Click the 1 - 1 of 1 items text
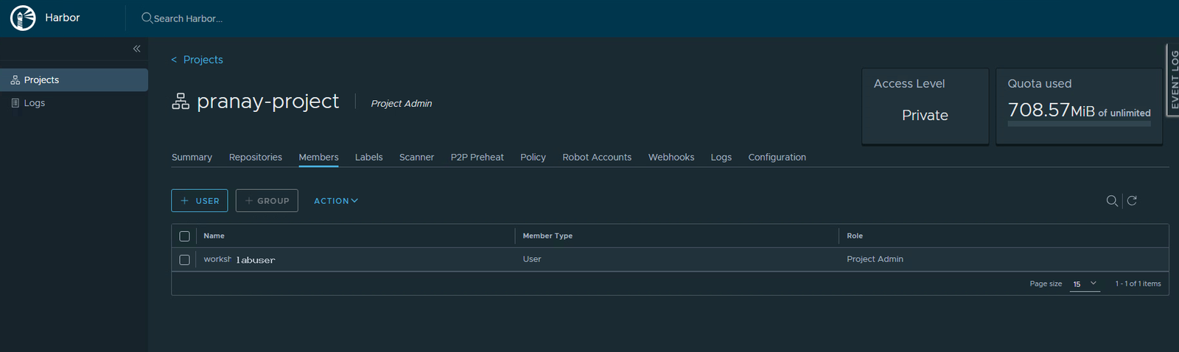The height and width of the screenshot is (352, 1179). (x=1138, y=284)
